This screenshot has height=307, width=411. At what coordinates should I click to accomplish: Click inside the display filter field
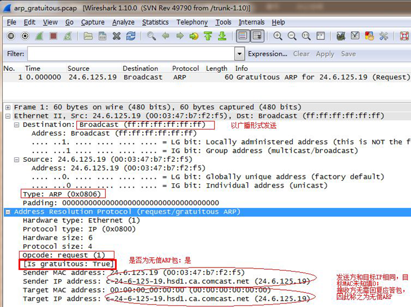(131, 54)
